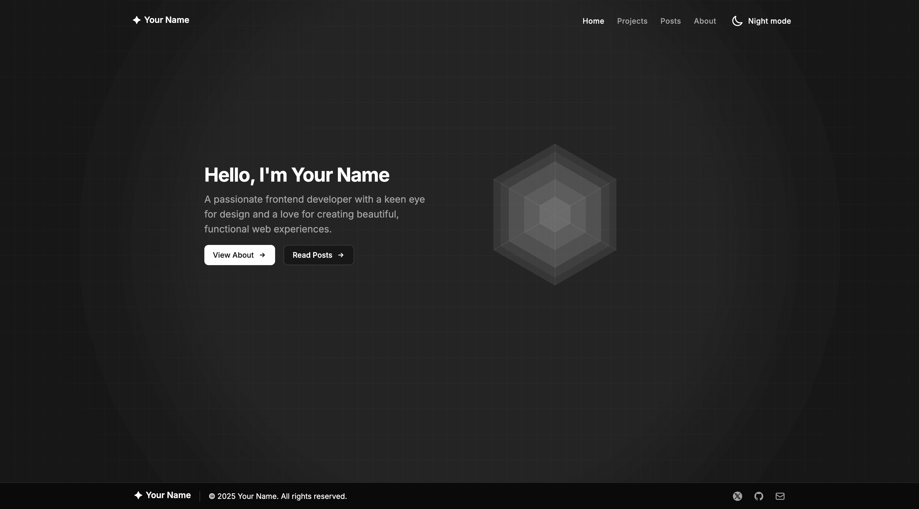
Task: Click the moon icon in navbar
Action: [x=737, y=21]
